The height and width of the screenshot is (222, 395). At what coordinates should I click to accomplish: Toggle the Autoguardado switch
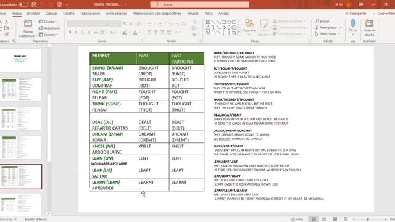click(23, 4)
